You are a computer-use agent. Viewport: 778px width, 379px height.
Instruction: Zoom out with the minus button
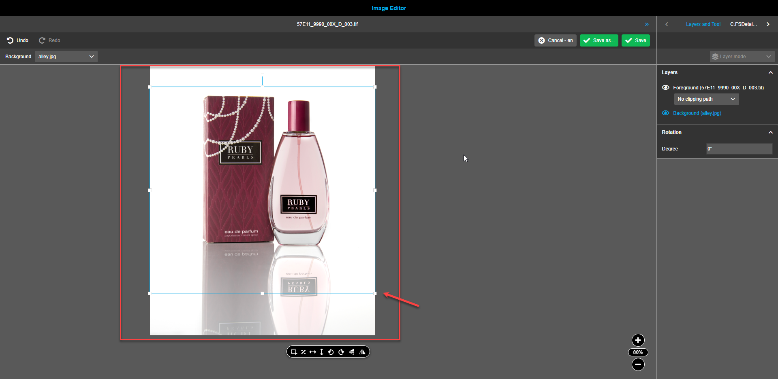pyautogui.click(x=638, y=364)
